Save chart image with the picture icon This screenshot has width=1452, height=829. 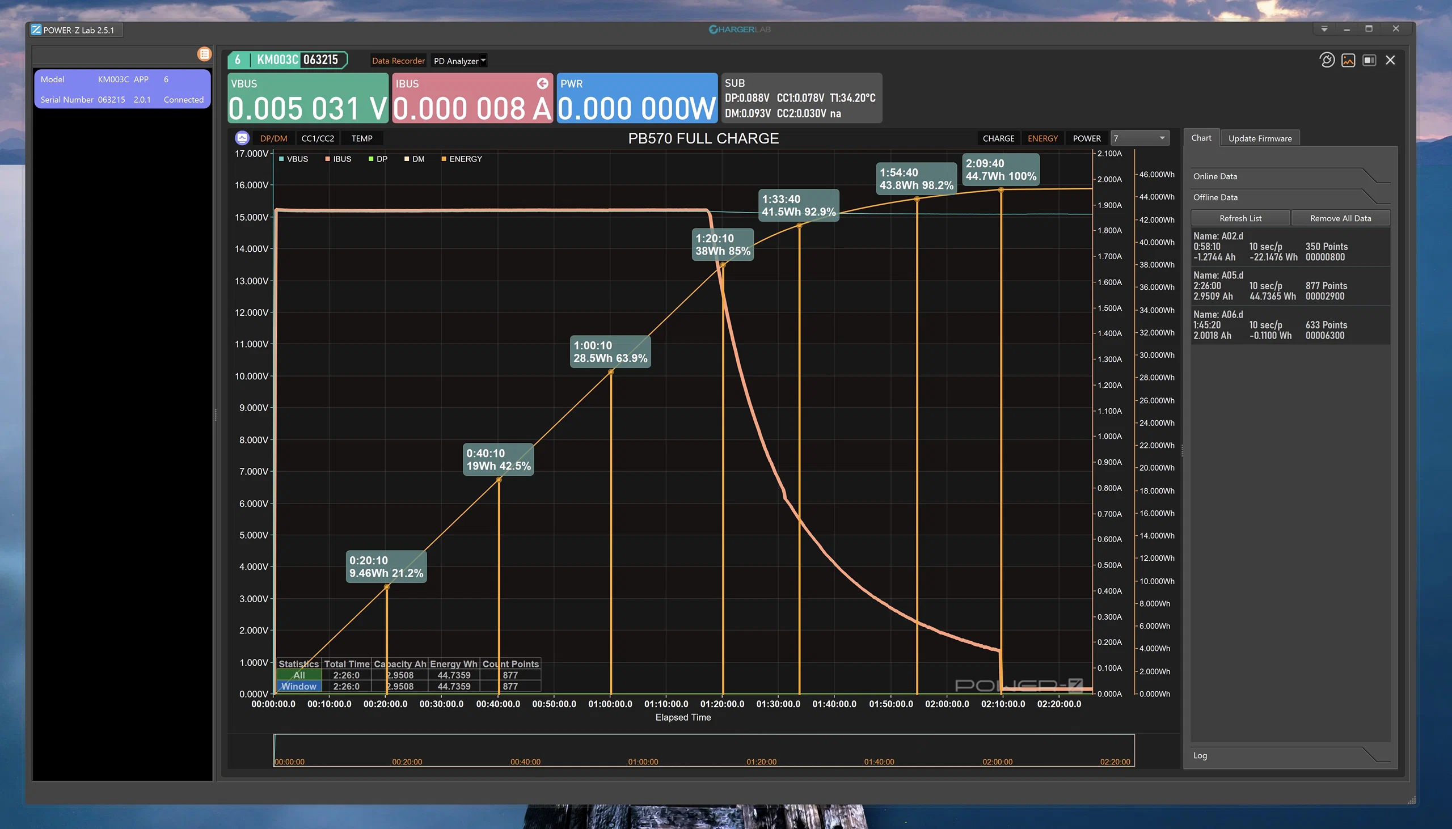(1348, 60)
